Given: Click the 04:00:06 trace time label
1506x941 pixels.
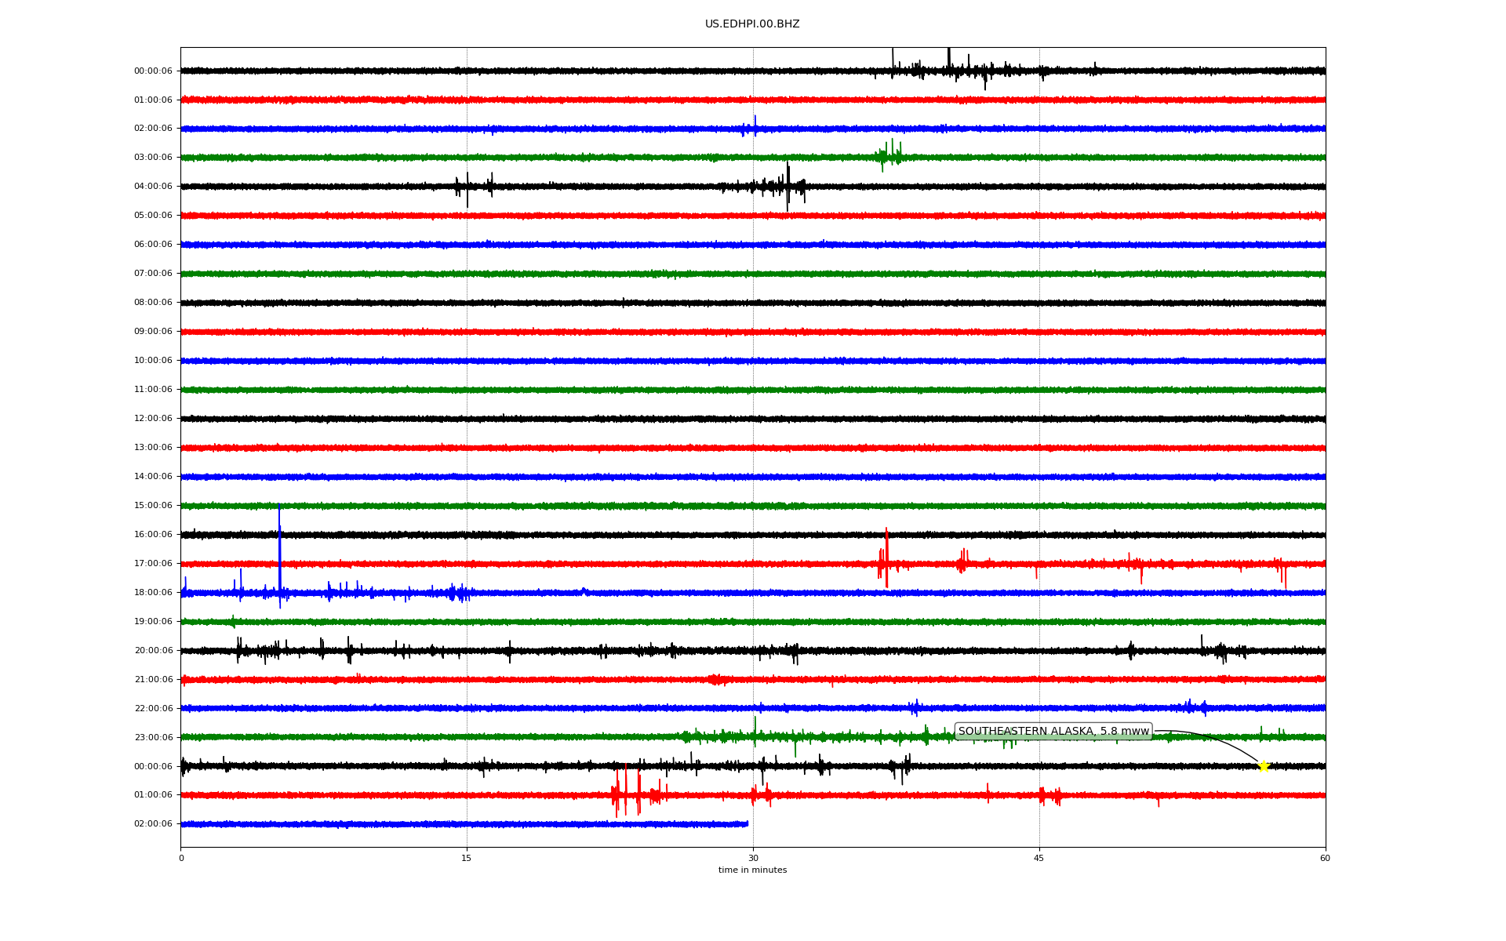Looking at the screenshot, I should pyautogui.click(x=153, y=187).
